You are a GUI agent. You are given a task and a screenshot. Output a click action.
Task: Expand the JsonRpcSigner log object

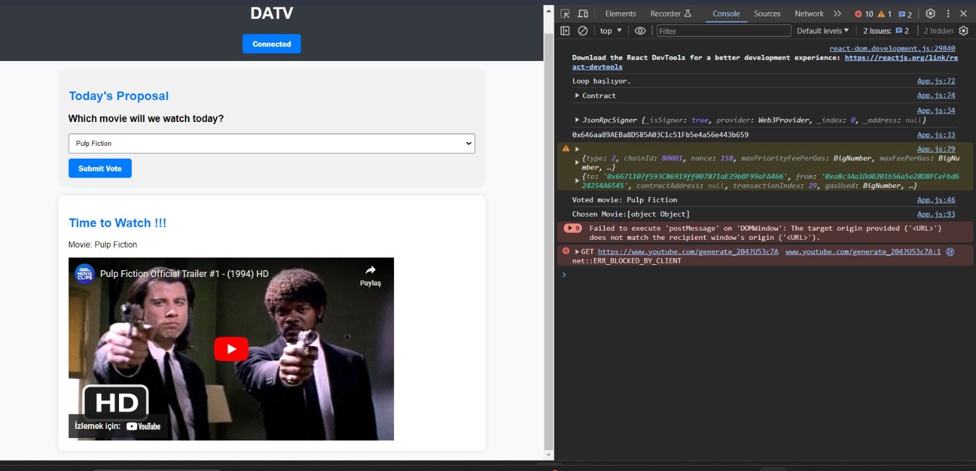577,120
